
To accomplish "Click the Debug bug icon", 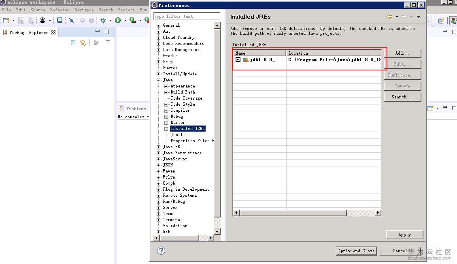I will (x=103, y=20).
